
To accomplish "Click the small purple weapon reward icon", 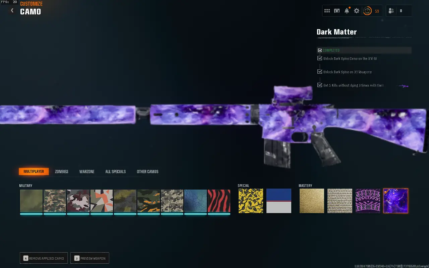I will point(402,86).
